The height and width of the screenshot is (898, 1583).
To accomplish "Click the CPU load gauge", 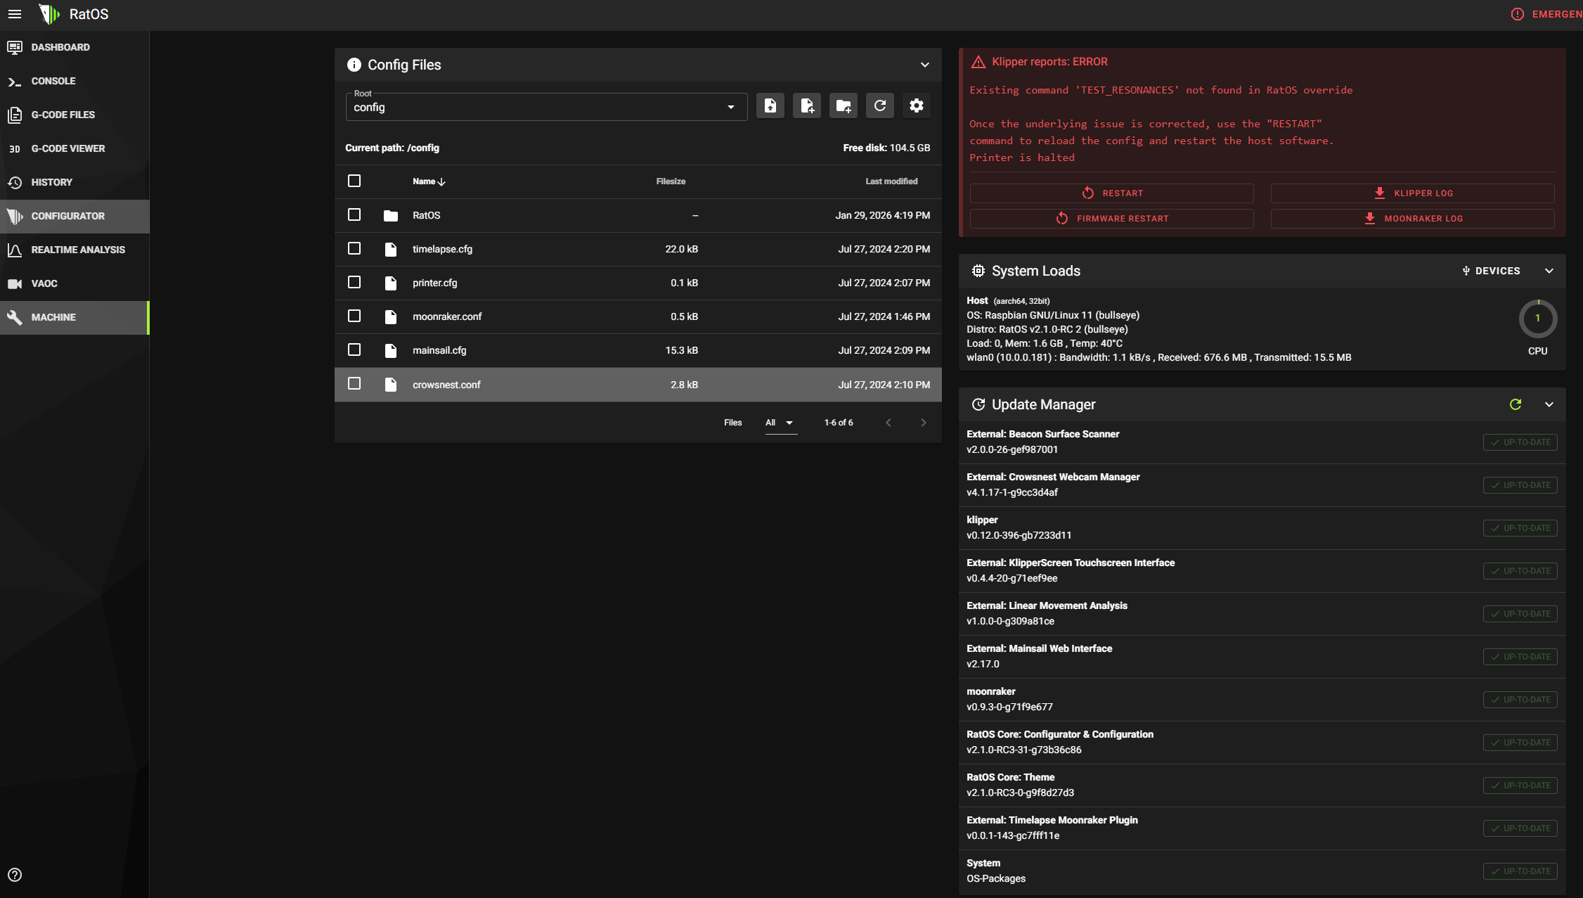I will (x=1537, y=319).
